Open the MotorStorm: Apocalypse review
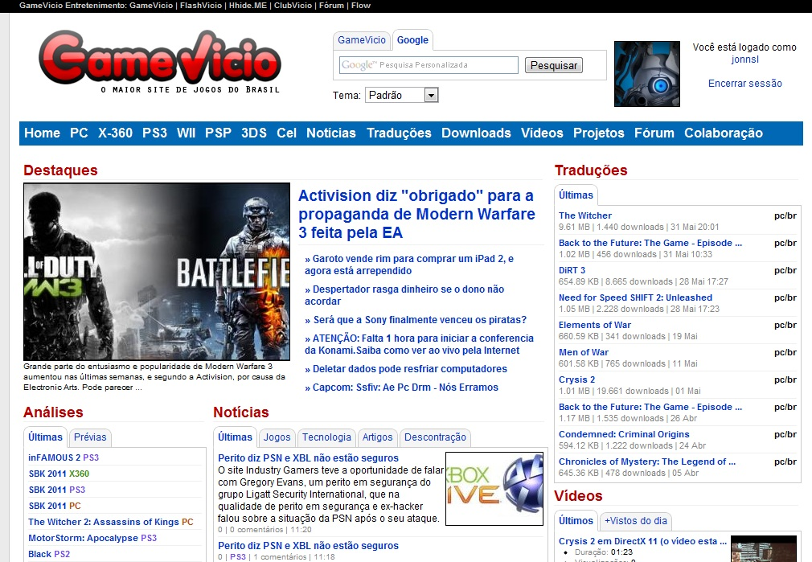This screenshot has height=562, width=812. point(92,538)
